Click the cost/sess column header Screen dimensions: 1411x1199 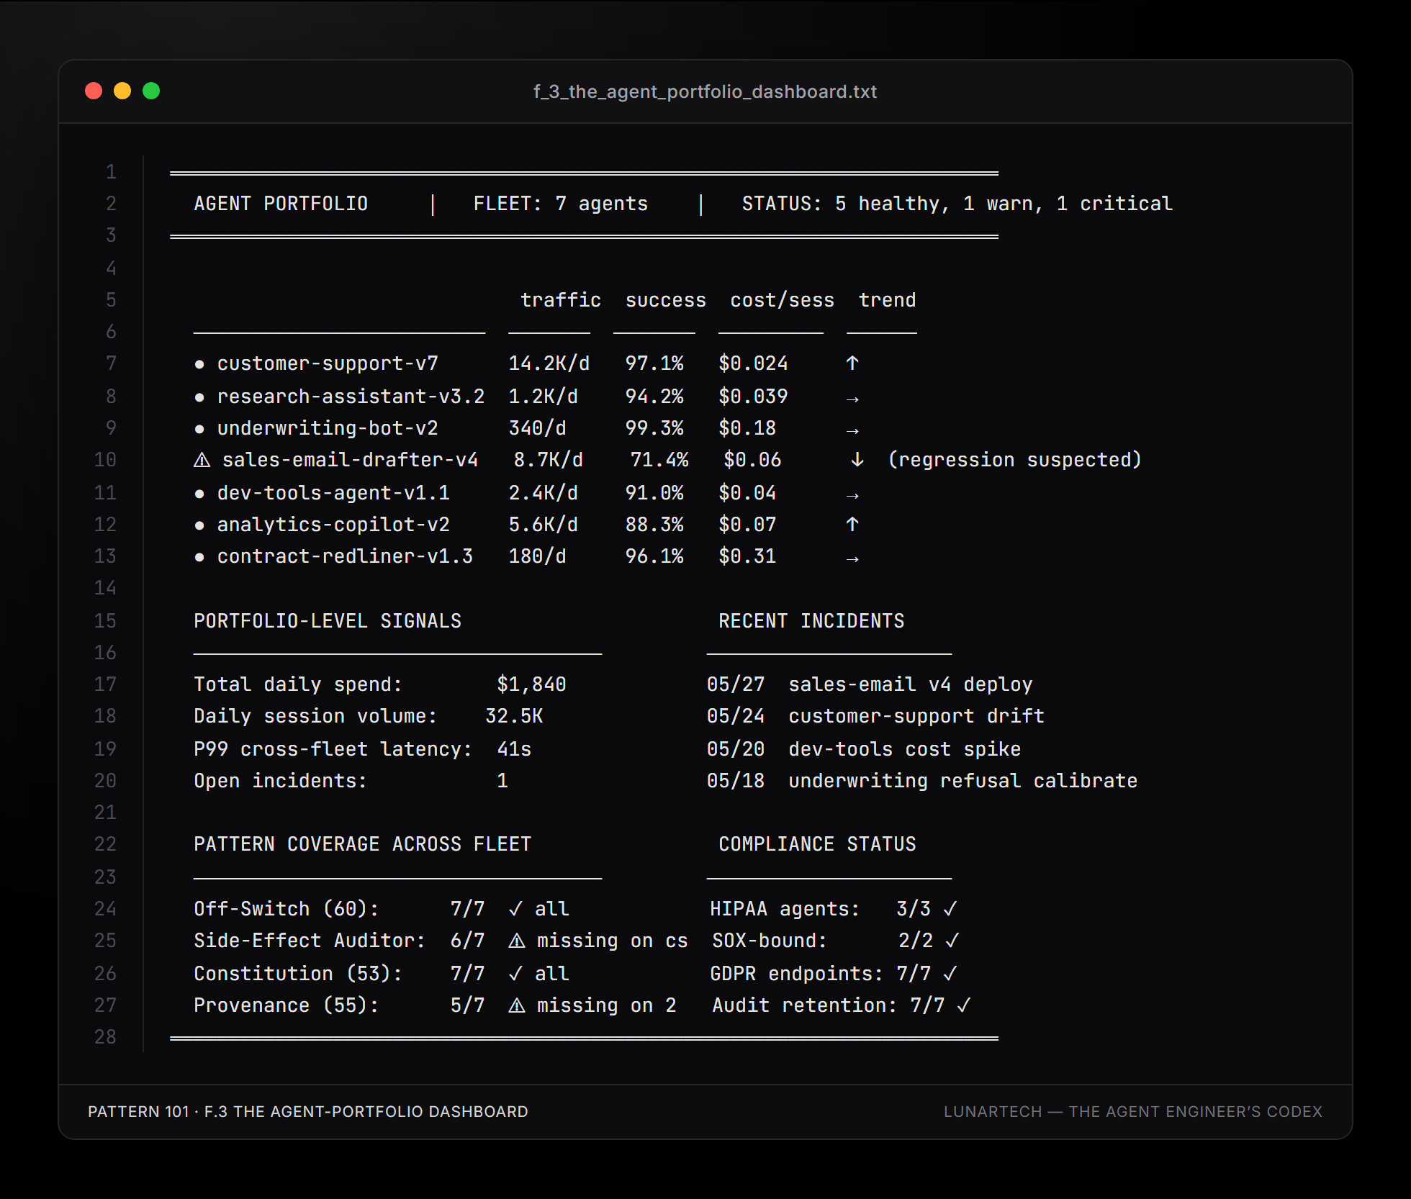pos(783,300)
